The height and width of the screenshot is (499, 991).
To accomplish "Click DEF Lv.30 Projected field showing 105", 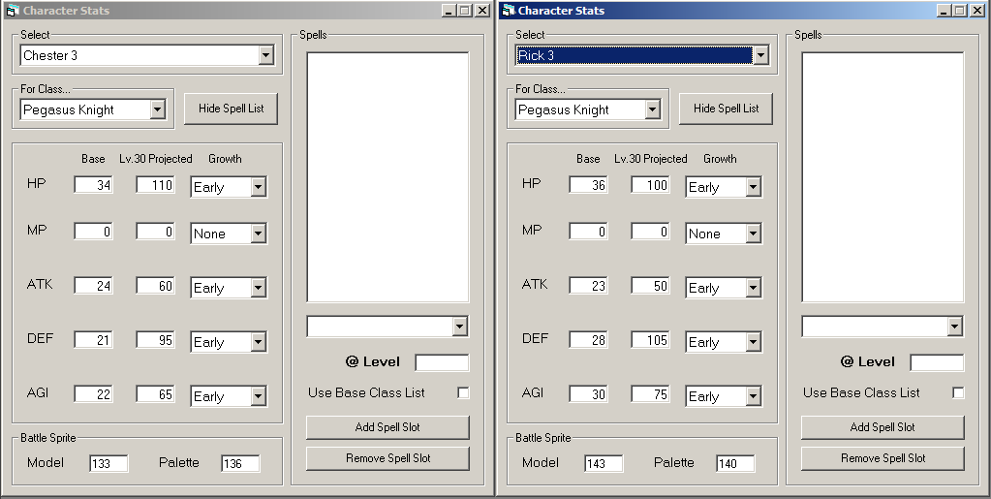I will [650, 340].
